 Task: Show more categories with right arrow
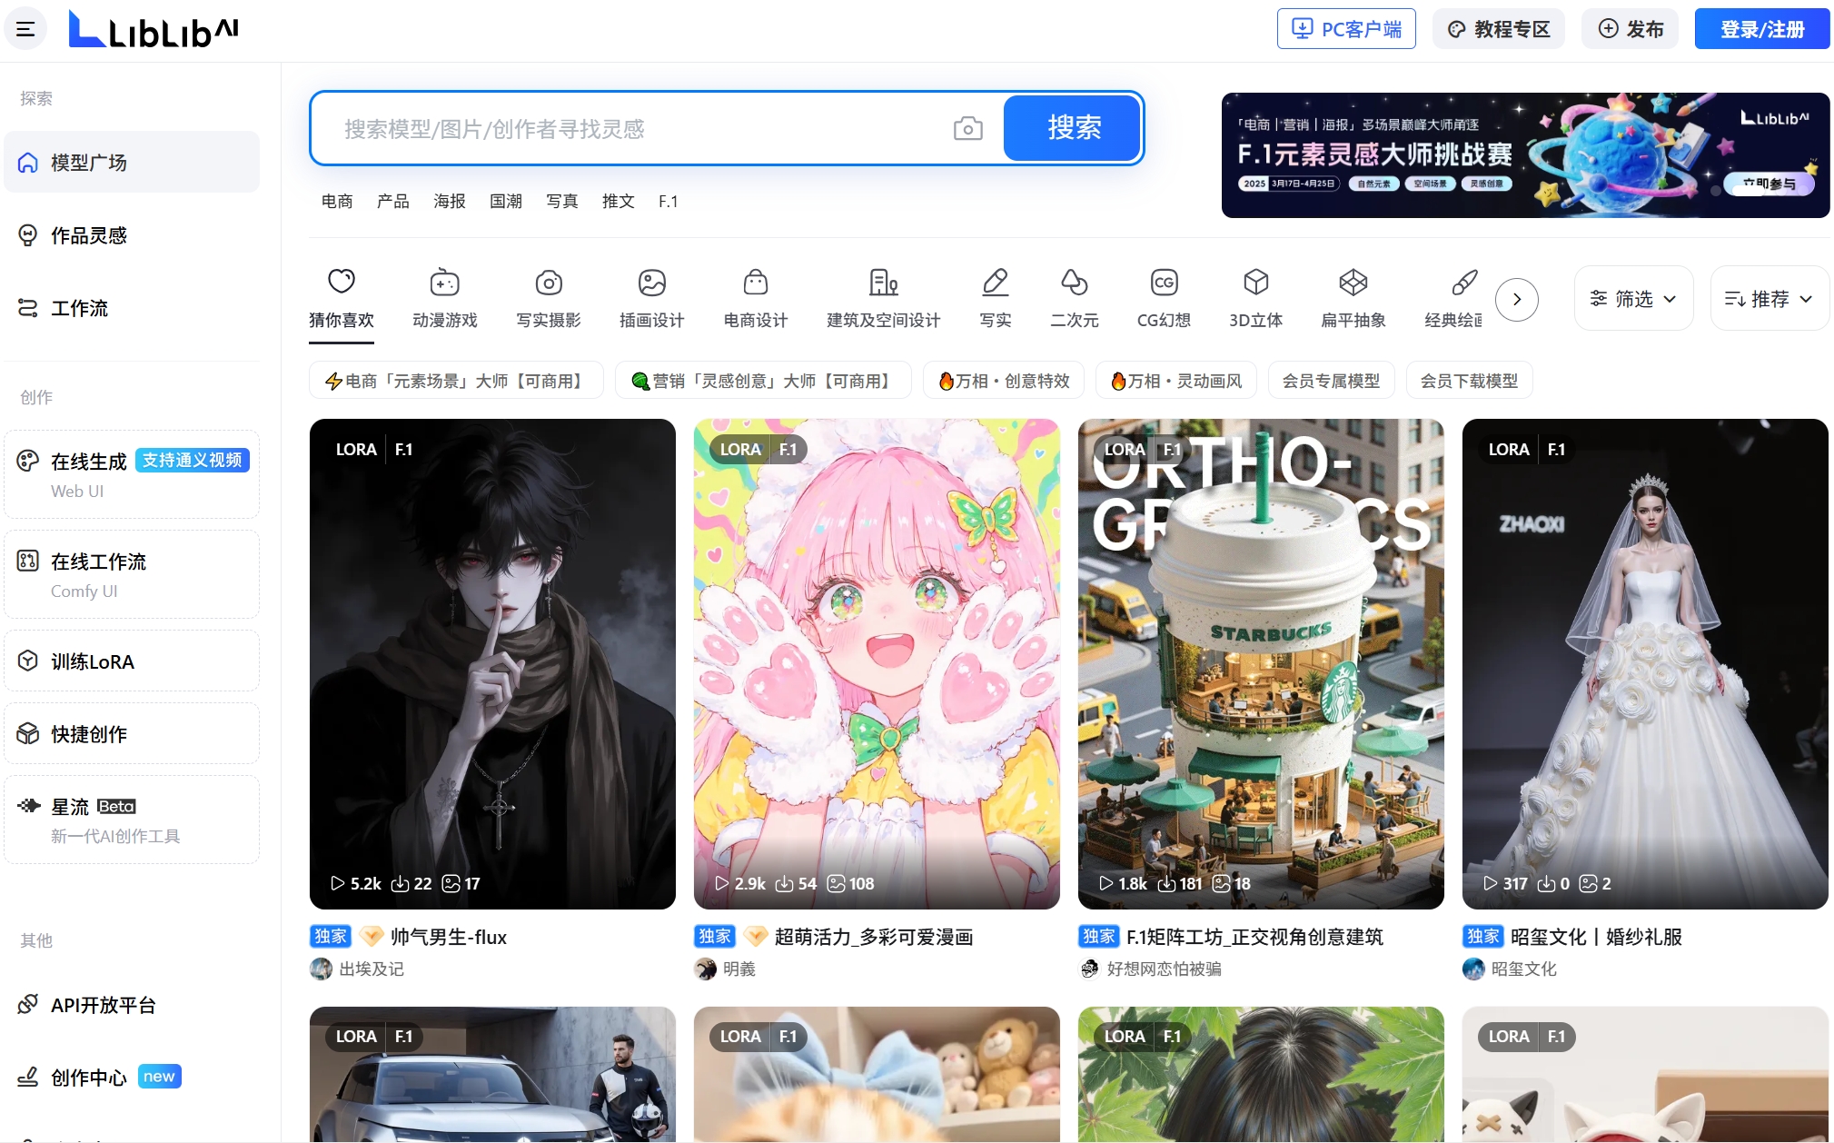tap(1517, 299)
